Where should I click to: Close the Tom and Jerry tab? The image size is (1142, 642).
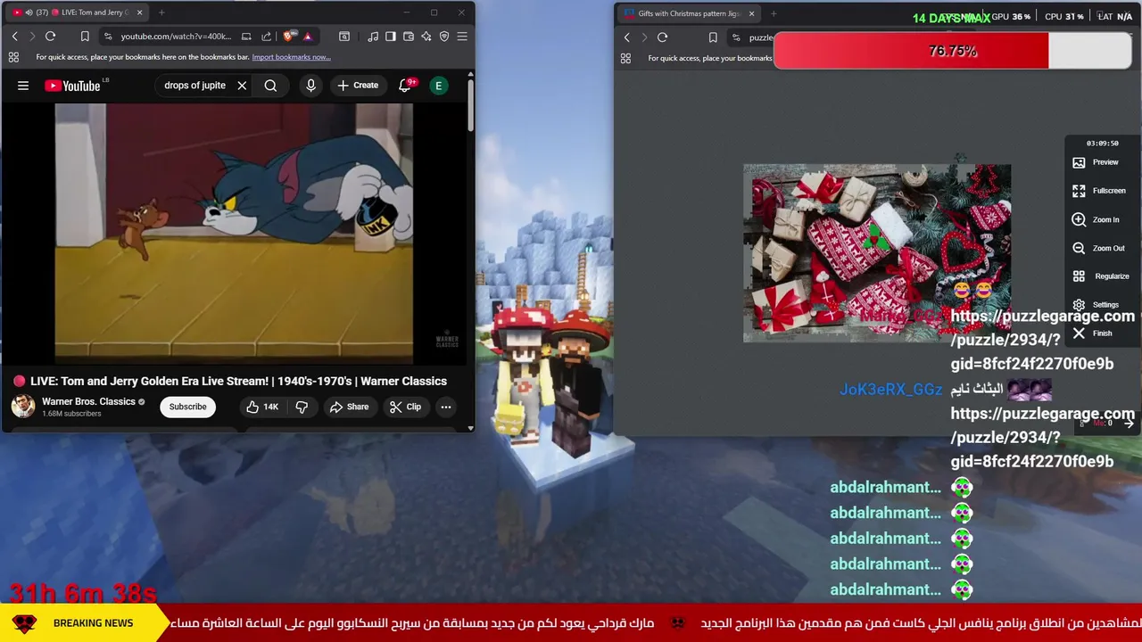click(139, 12)
